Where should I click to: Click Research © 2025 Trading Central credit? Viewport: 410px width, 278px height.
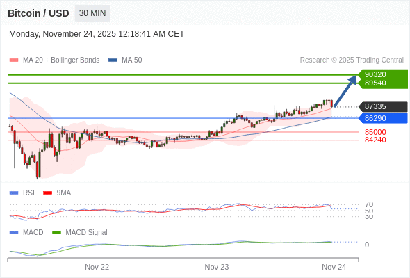(x=352, y=60)
